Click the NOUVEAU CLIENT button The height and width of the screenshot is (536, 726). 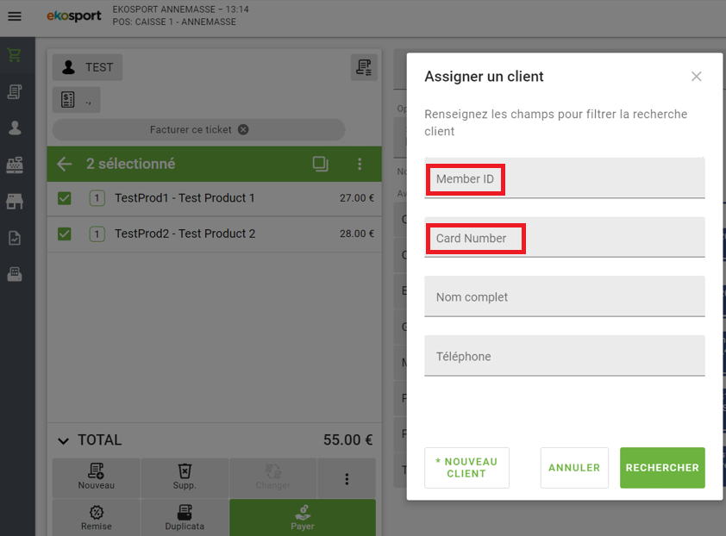coord(466,468)
